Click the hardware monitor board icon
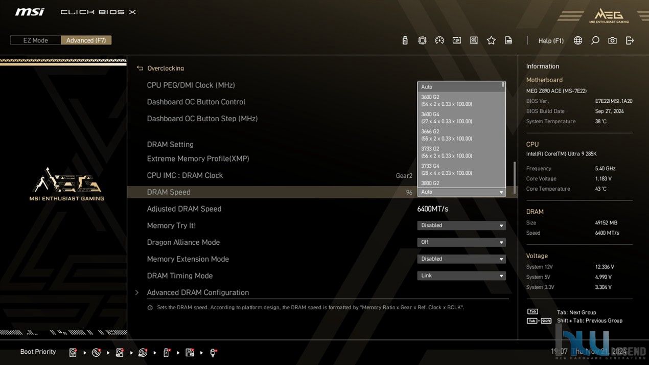649x365 pixels. [x=474, y=40]
